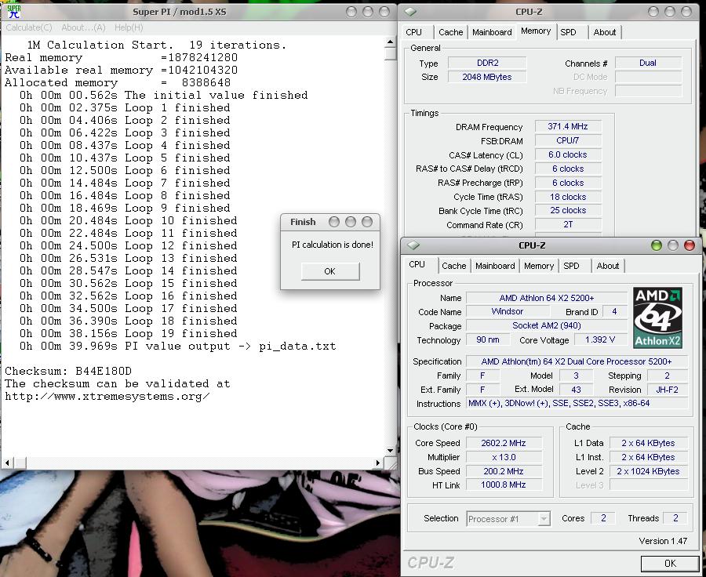Click the xtremesystems.org URL text
The height and width of the screenshot is (577, 706).
pos(107,397)
